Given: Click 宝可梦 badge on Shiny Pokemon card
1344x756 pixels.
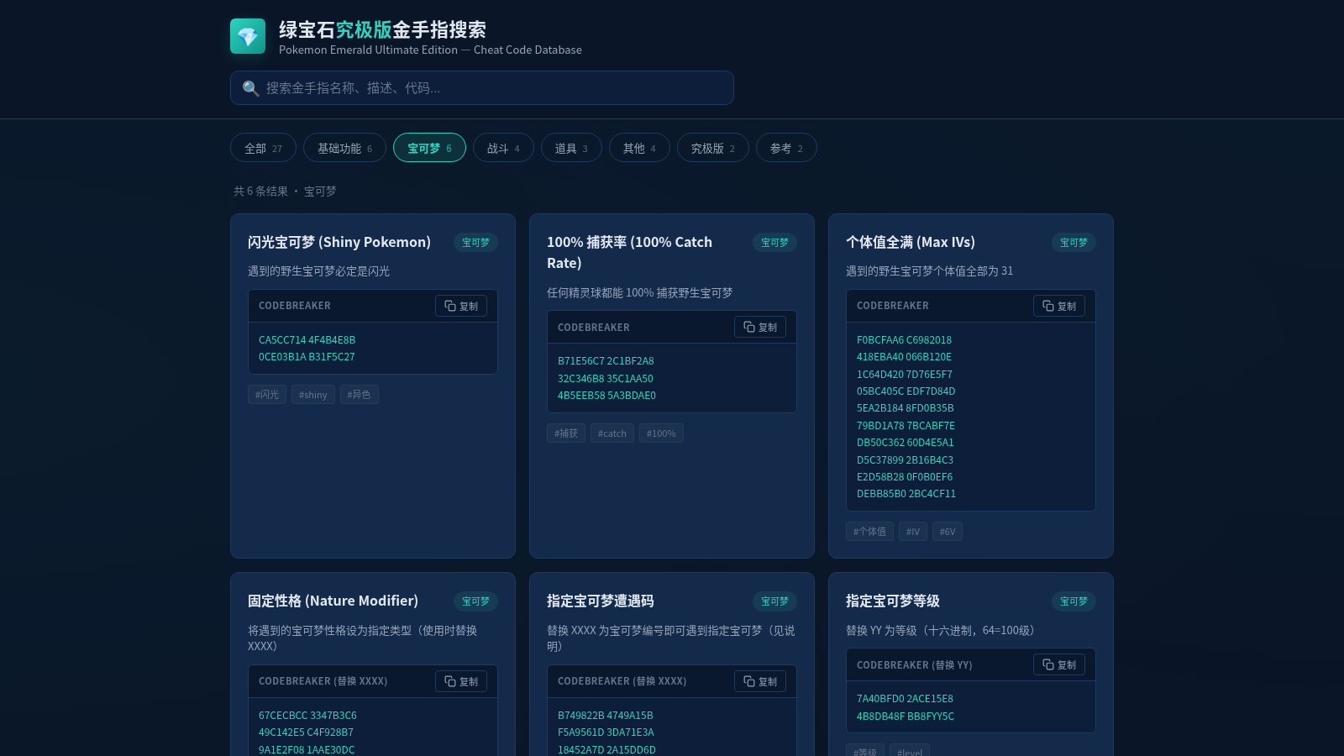Looking at the screenshot, I should [x=475, y=242].
